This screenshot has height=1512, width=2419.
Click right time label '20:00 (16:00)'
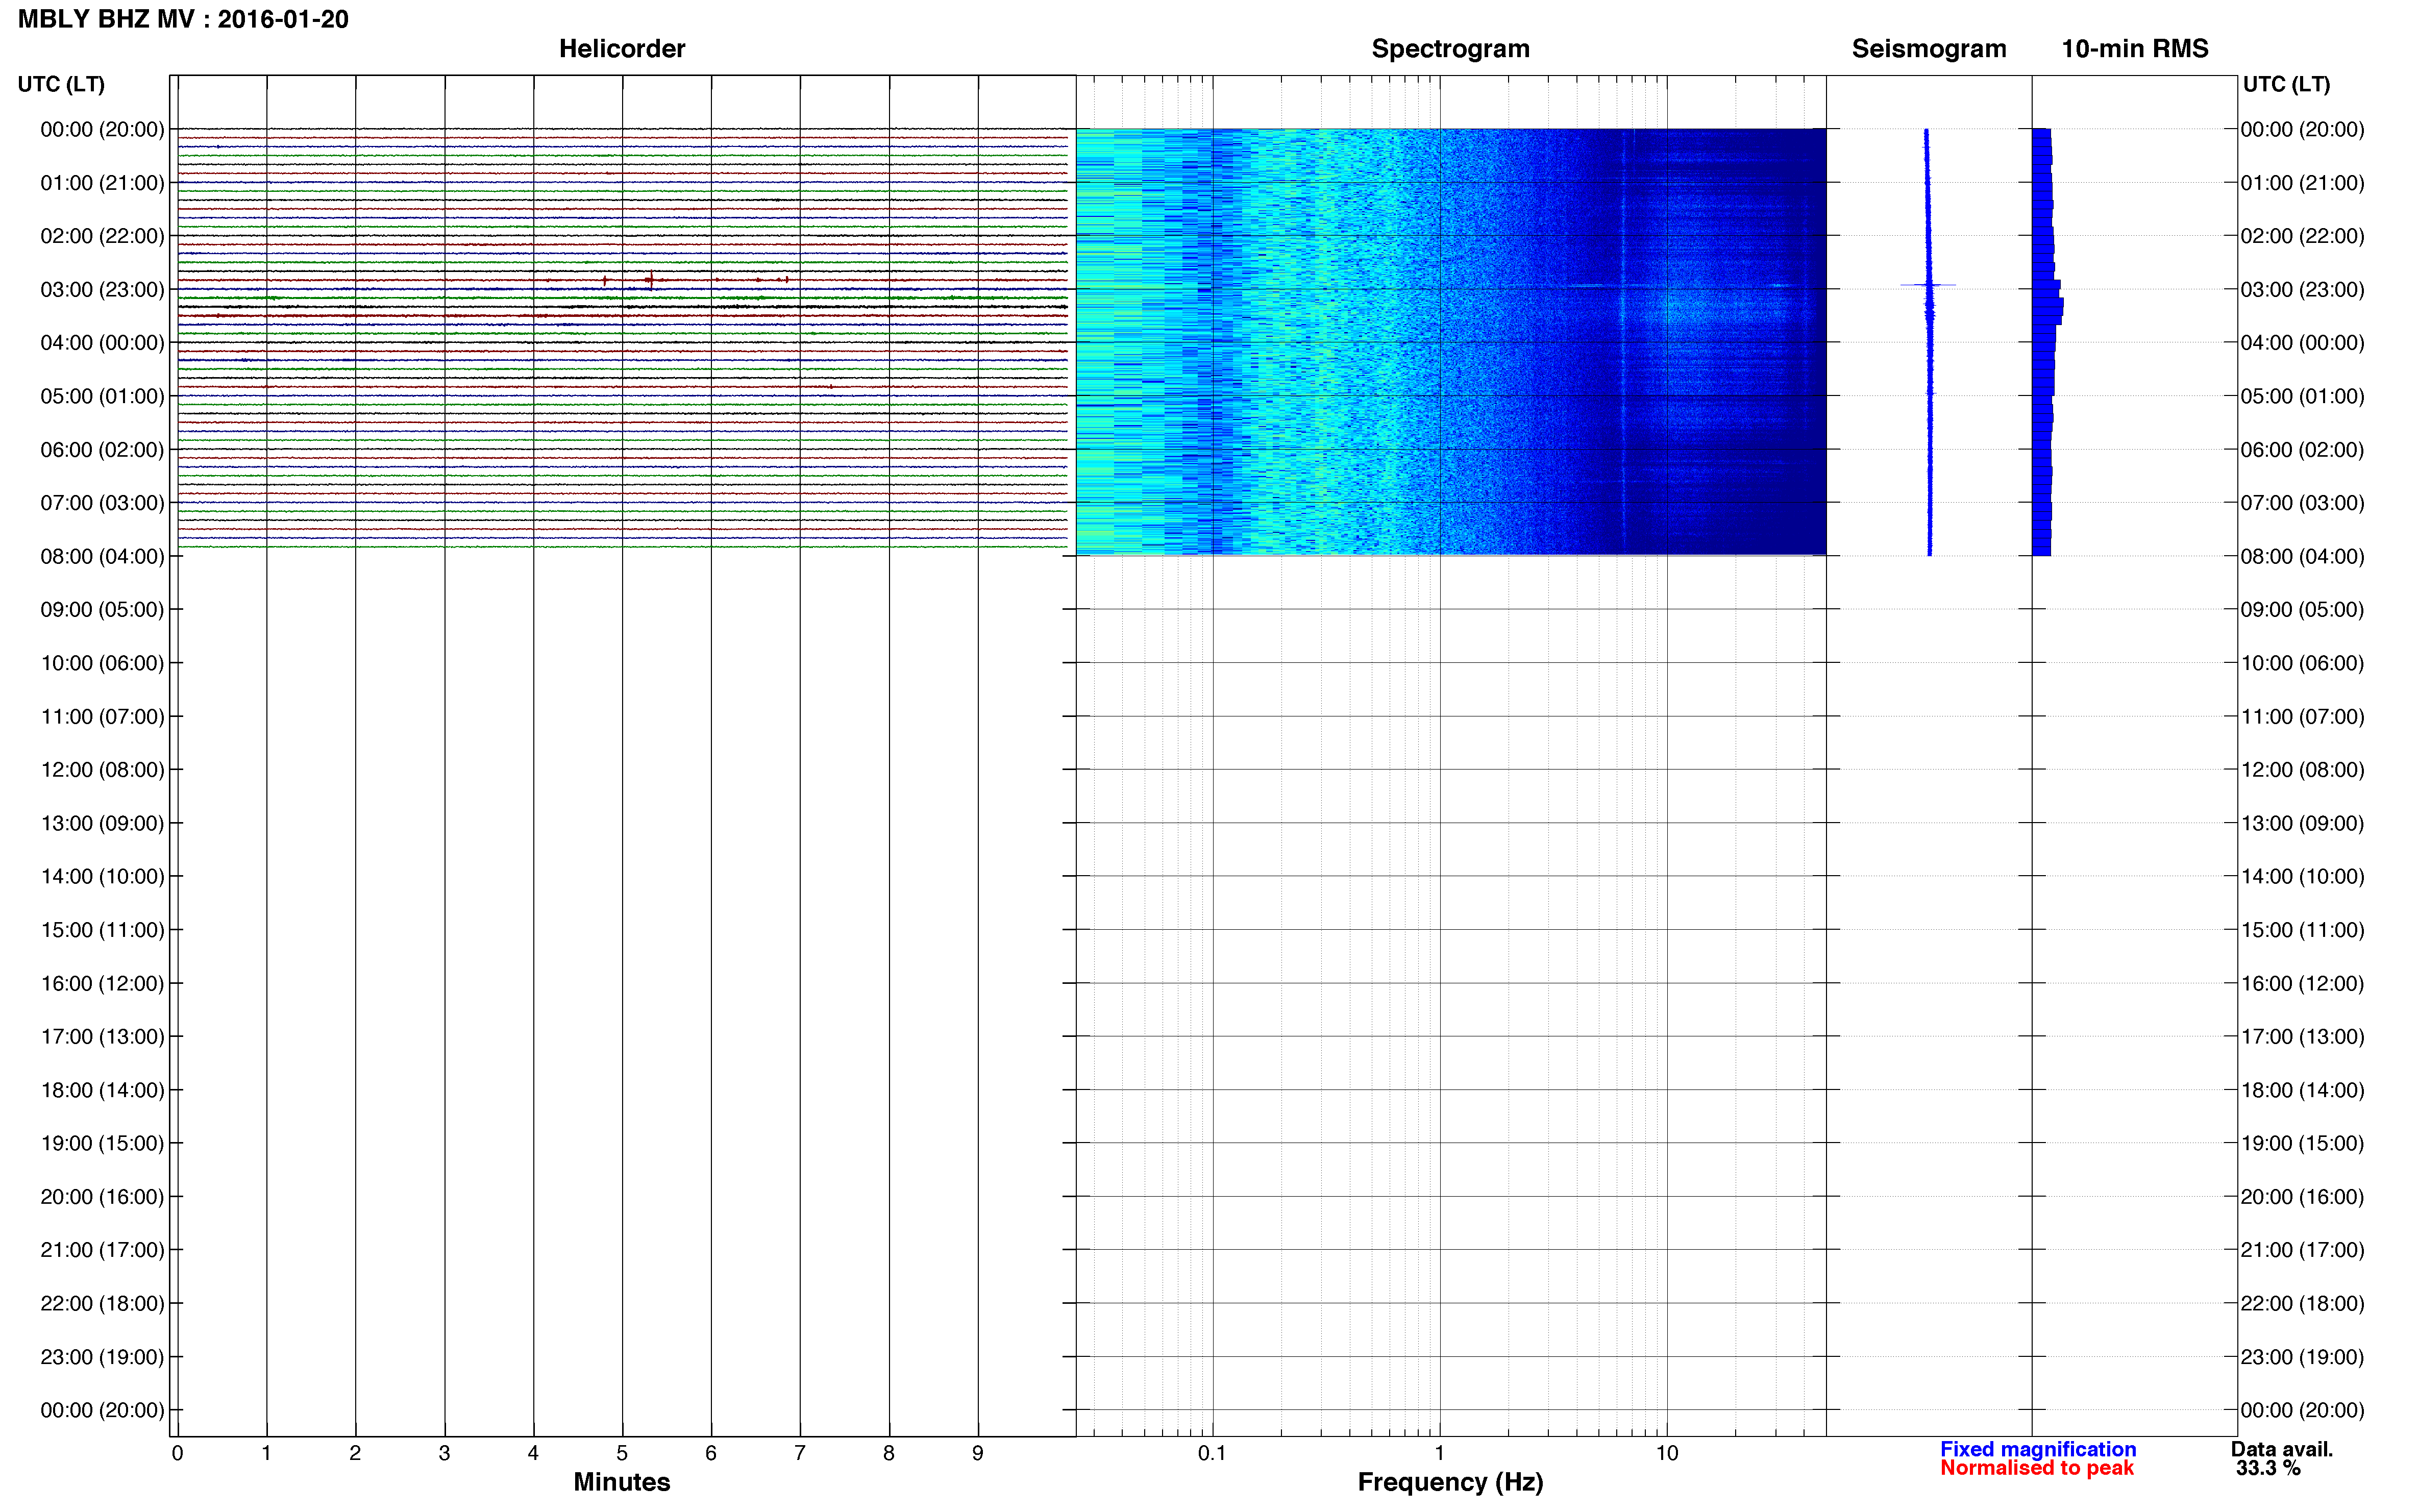tap(2302, 1197)
